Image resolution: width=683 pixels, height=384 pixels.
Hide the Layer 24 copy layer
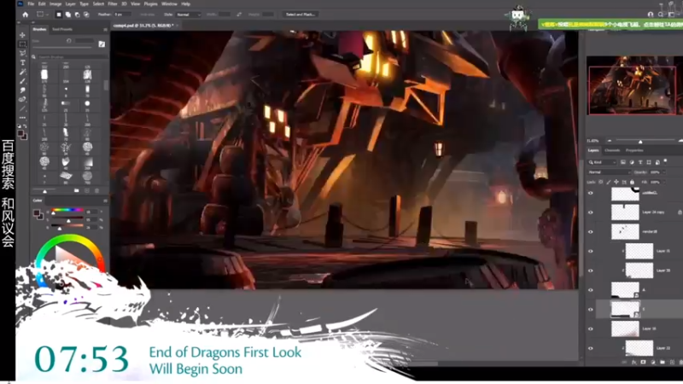click(591, 212)
